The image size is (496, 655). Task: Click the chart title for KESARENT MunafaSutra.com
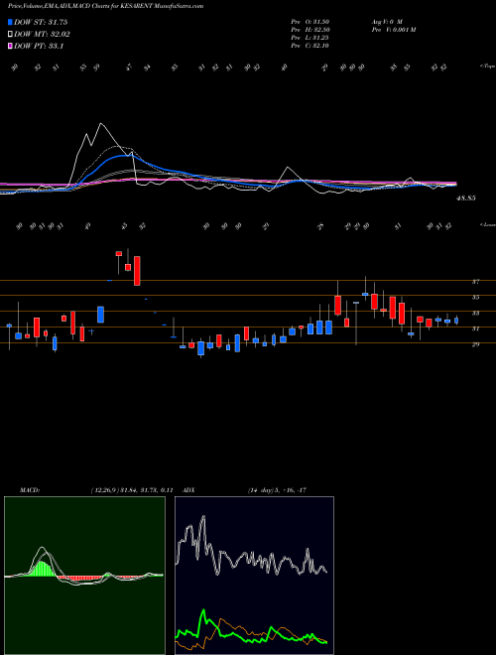pyautogui.click(x=105, y=6)
